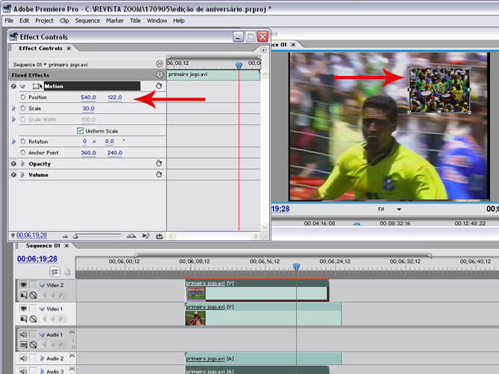Toggle eye visibility for Video 2 track

click(23, 285)
